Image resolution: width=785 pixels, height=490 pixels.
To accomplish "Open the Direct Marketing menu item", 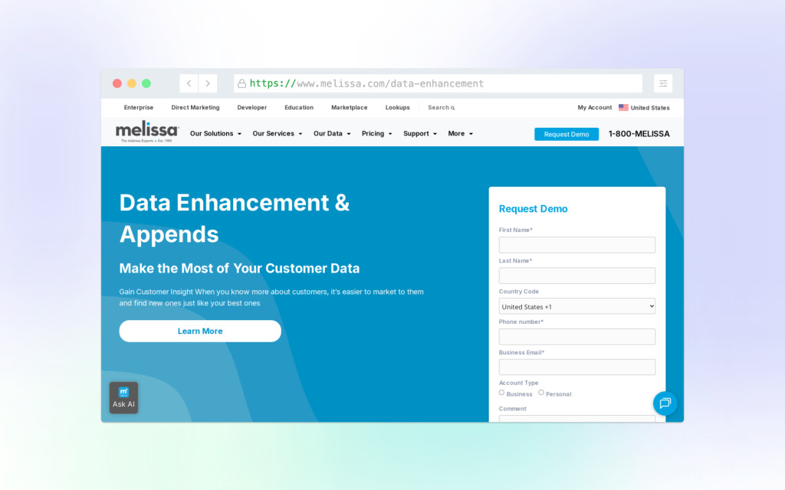I will click(x=195, y=107).
